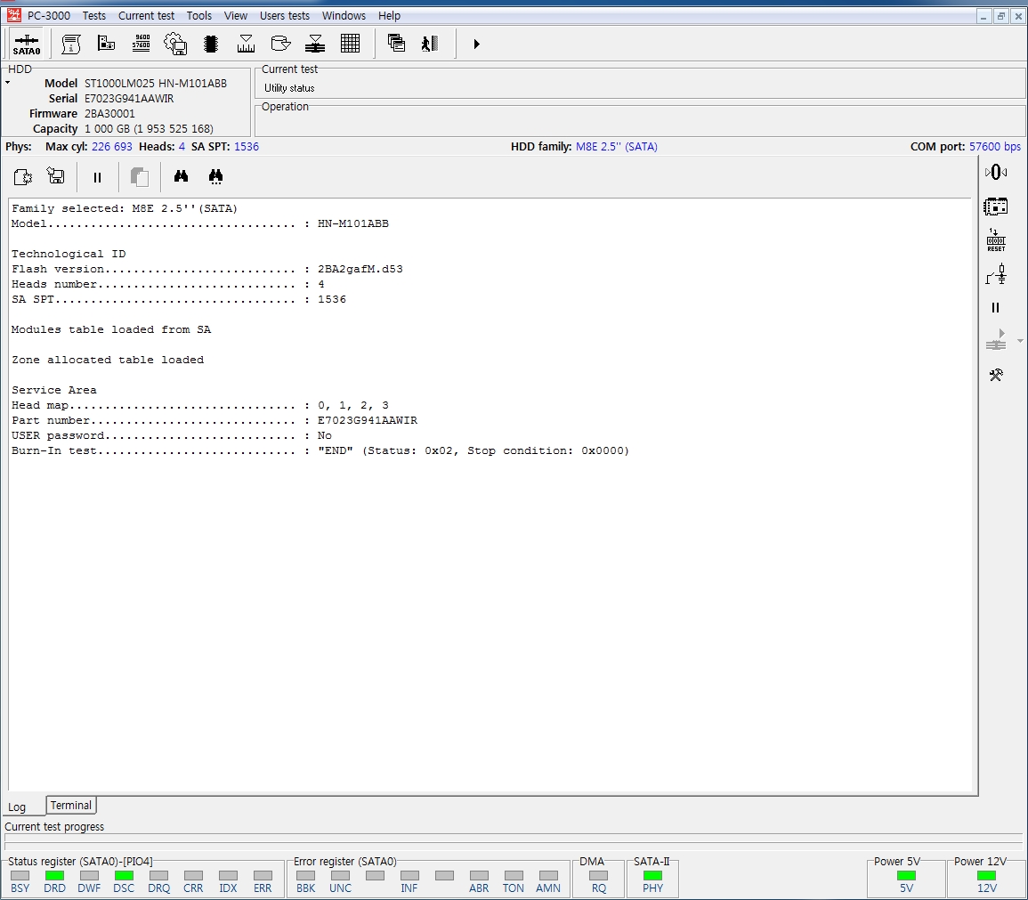This screenshot has width=1028, height=900.
Task: Toggle the power switch circuit icon
Action: coord(995,274)
